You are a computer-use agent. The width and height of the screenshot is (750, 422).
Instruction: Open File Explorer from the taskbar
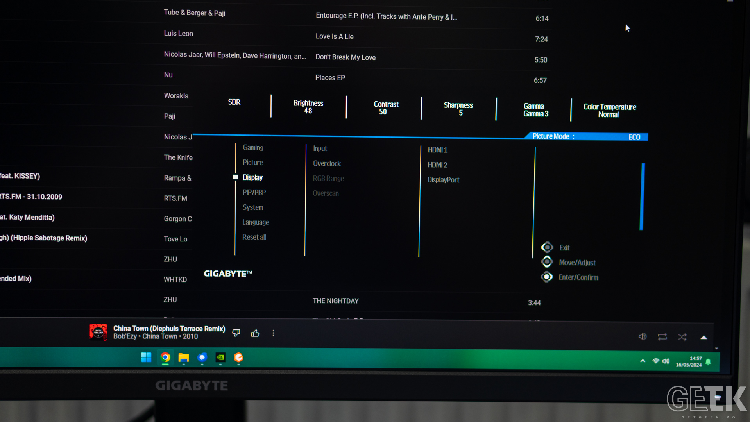[184, 358]
